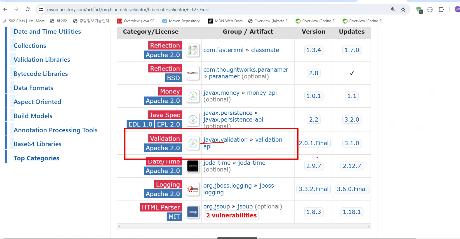Click the table's horizontal scrollbar track
Screen dimensions: 460x239
(244, 226)
